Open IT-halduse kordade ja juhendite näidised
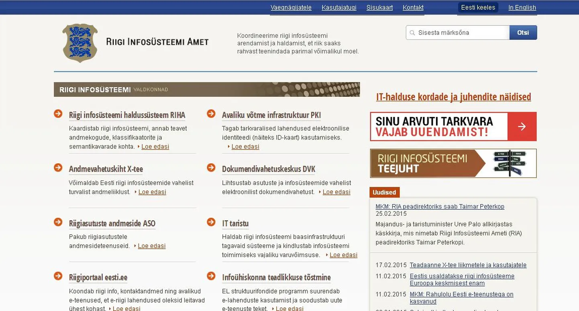Viewport: 579px width, 311px height. (x=453, y=97)
